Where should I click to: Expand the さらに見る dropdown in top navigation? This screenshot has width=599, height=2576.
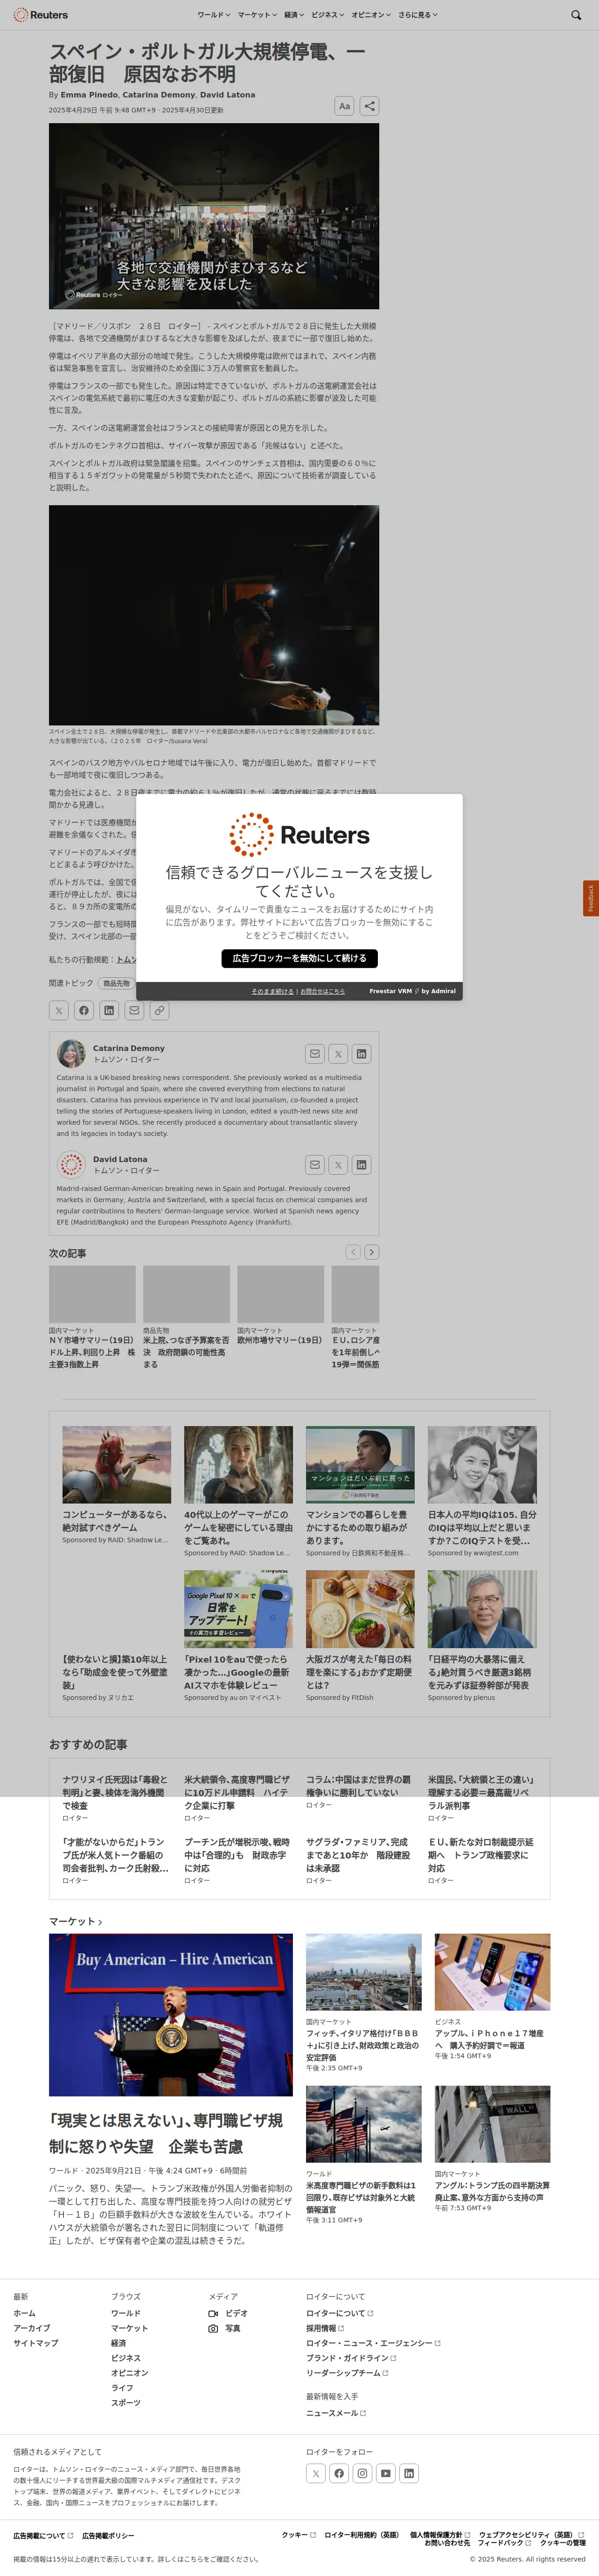tap(418, 15)
